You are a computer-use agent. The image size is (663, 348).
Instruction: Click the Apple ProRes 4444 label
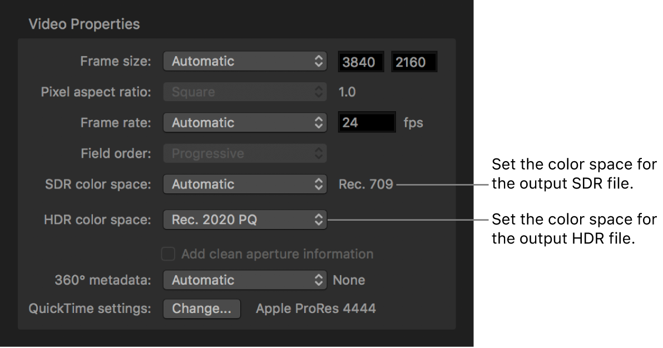tap(315, 309)
